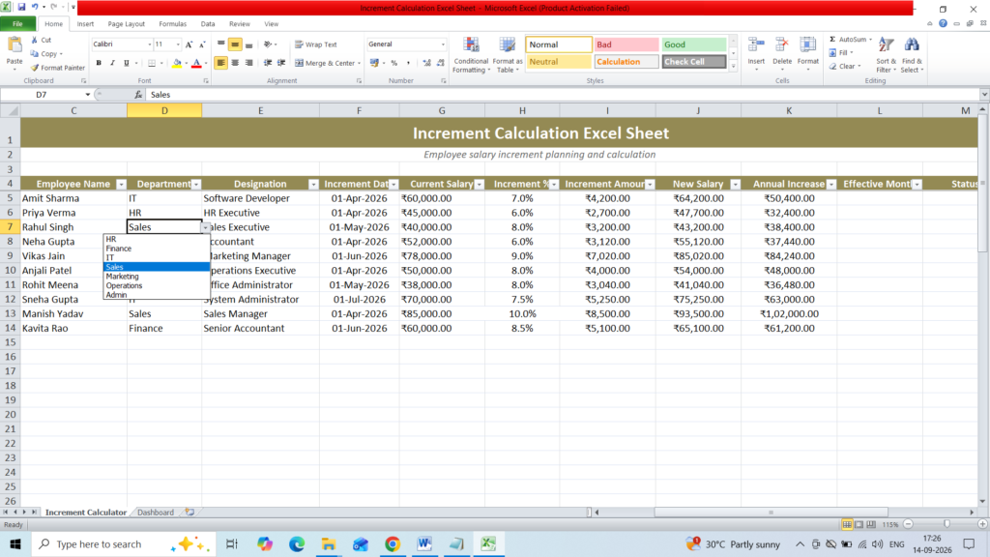Click the Decrease Font Size icon

point(202,44)
